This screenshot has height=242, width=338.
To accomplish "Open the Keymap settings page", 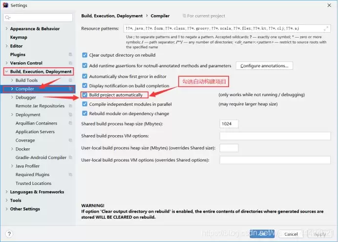I will 19,37.
